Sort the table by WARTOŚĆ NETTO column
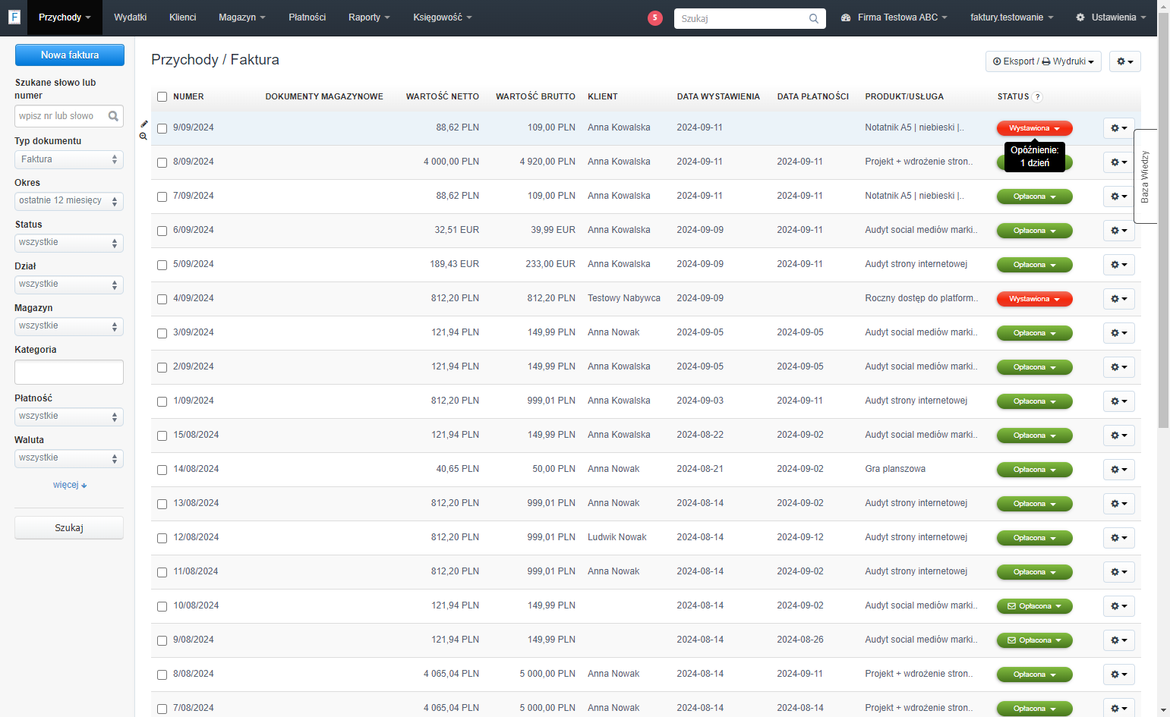Screen dimensions: 1170x717 coord(442,96)
